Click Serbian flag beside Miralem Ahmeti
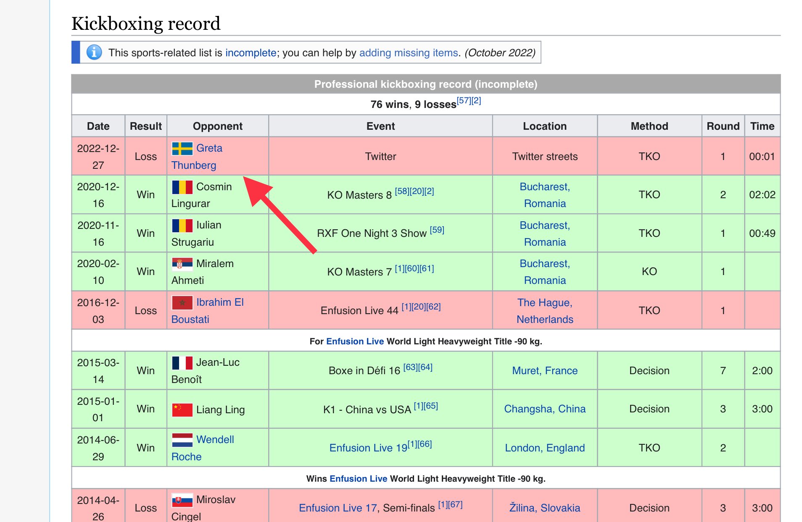 tap(182, 264)
